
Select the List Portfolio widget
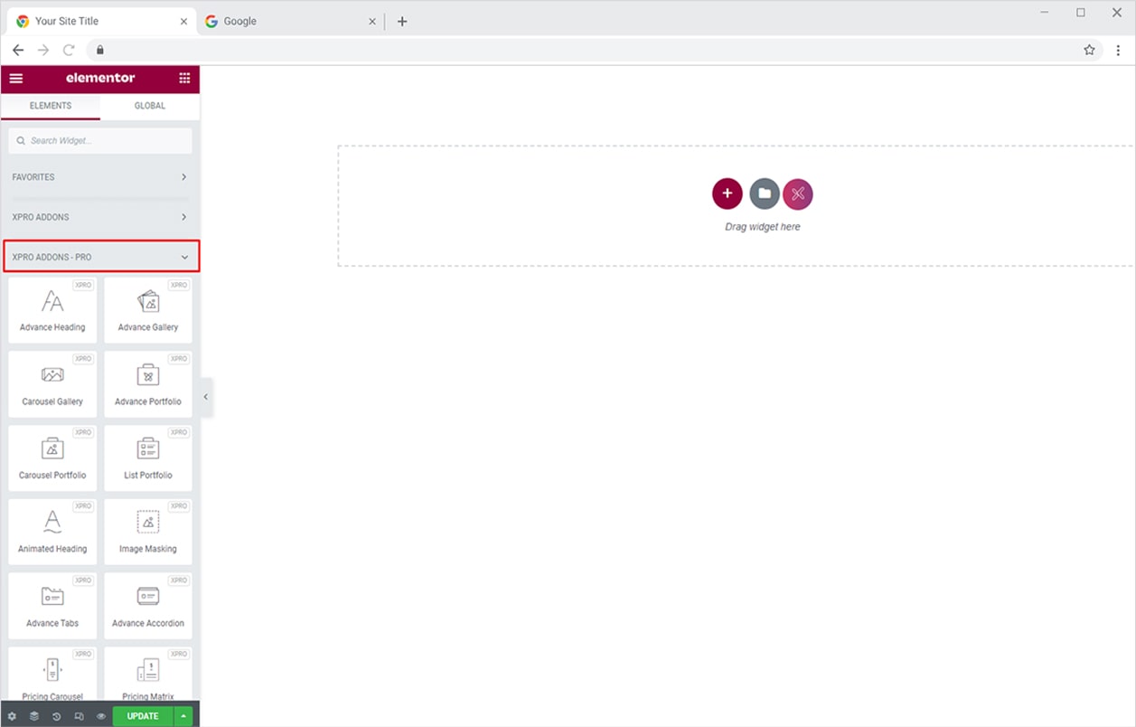pos(148,458)
